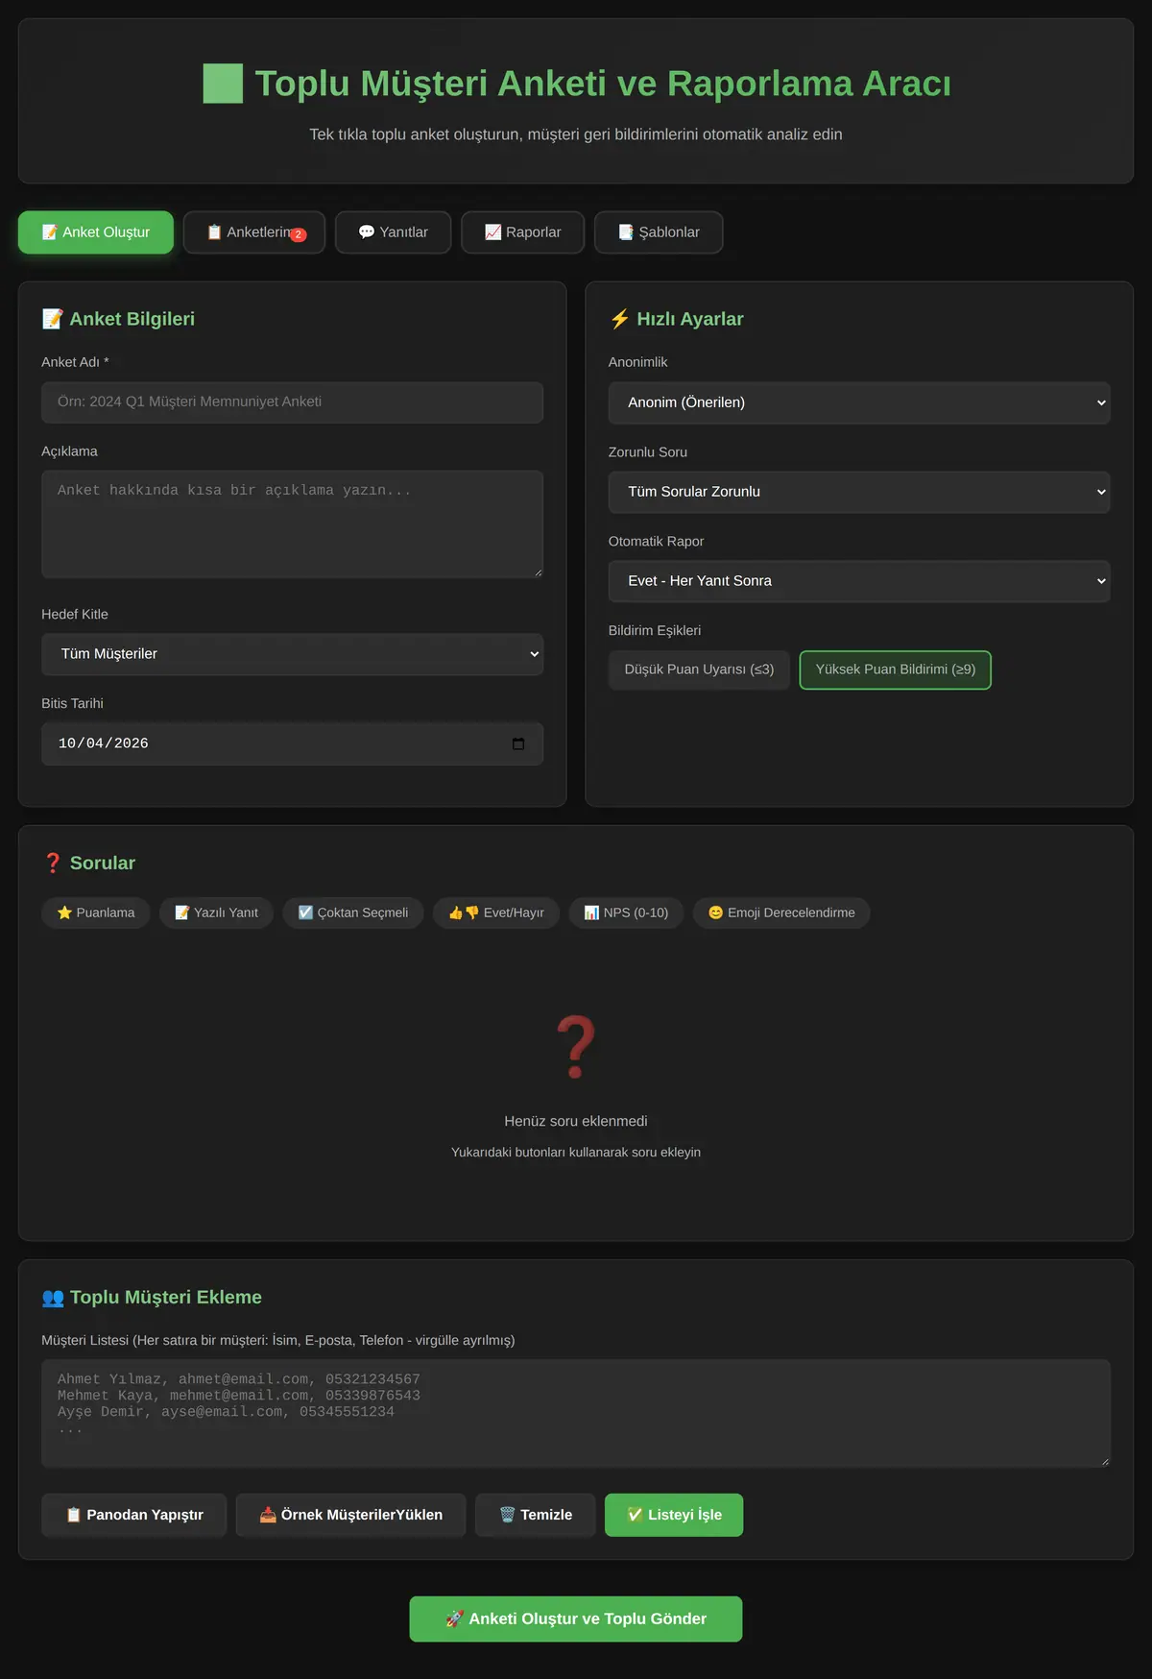
Task: Click the Temizle trash button
Action: click(x=536, y=1515)
